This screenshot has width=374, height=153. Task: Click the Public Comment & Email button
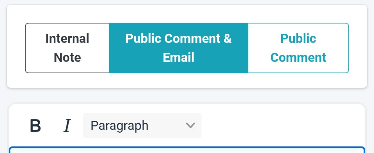coord(178,48)
